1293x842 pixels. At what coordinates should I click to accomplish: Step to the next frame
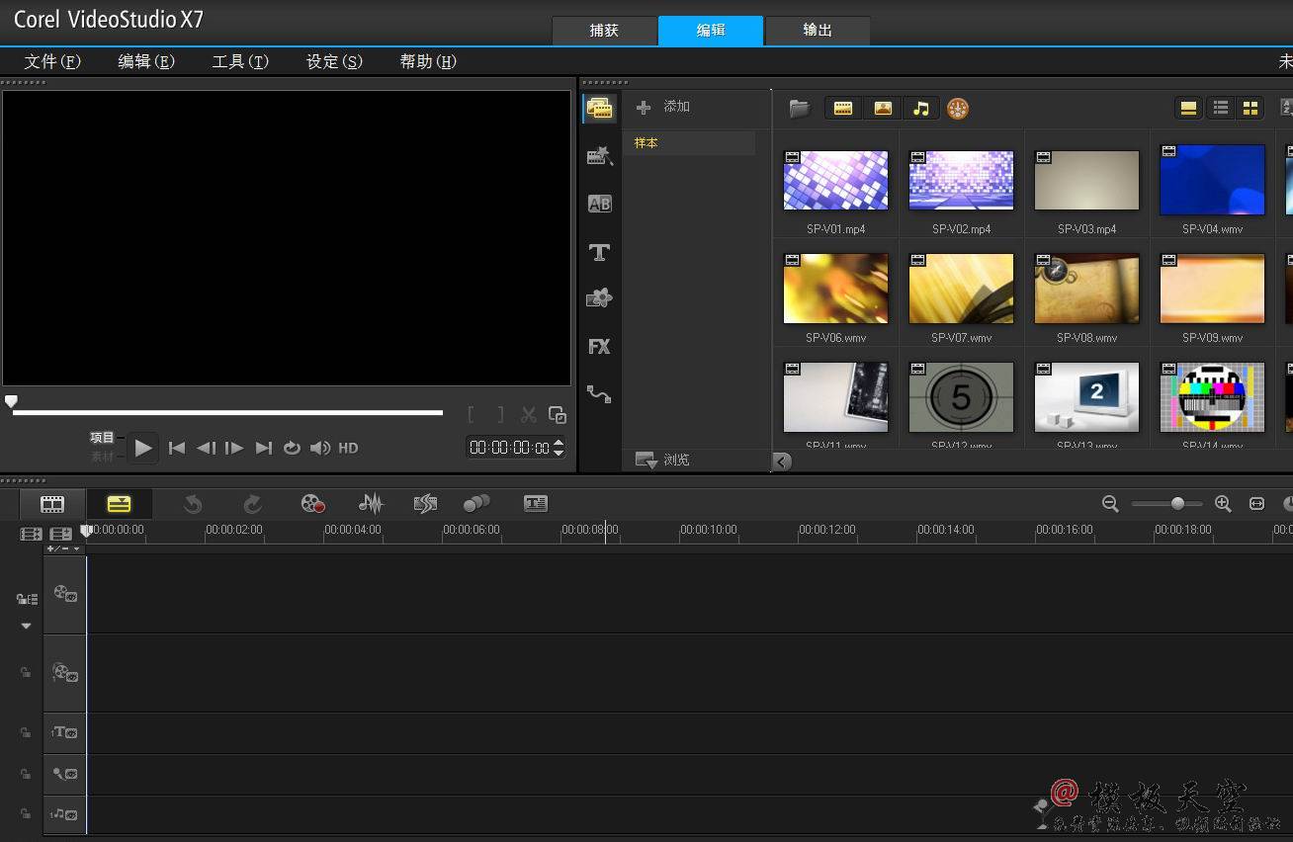[x=234, y=448]
